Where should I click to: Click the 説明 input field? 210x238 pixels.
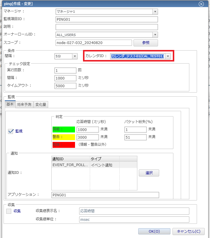tap(107, 27)
